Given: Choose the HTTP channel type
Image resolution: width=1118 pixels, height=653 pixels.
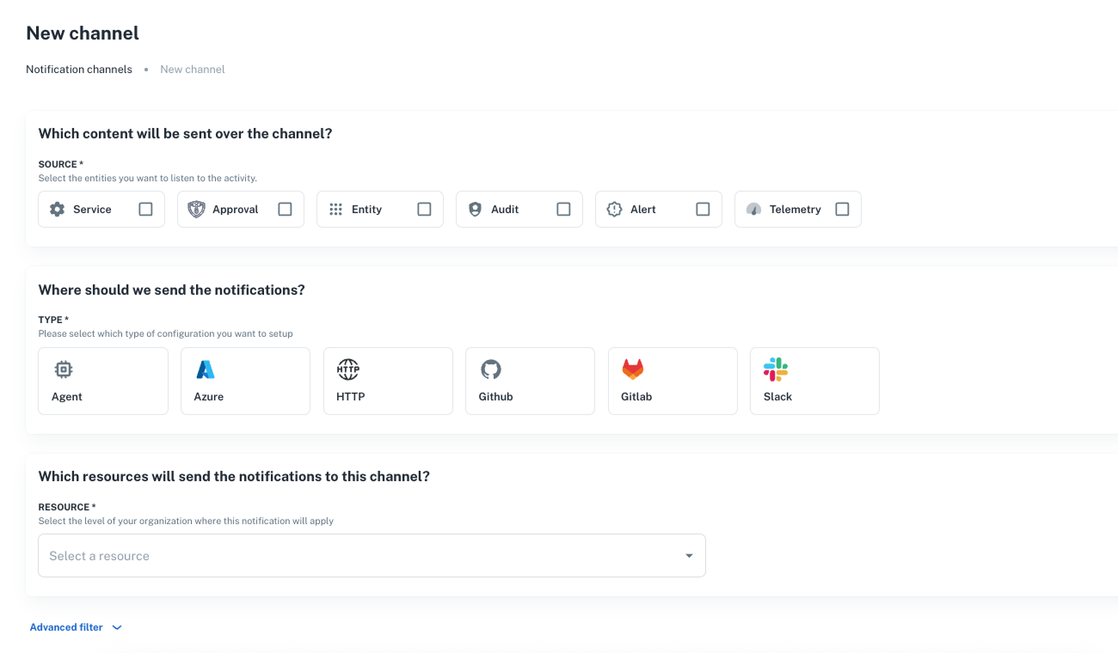Looking at the screenshot, I should [388, 381].
